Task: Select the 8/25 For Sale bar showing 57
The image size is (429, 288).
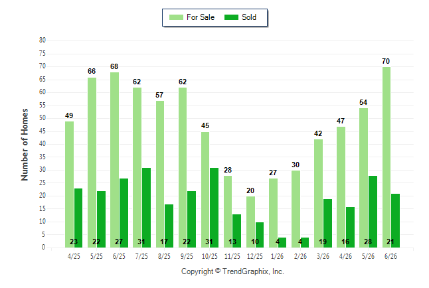Action: click(x=160, y=175)
